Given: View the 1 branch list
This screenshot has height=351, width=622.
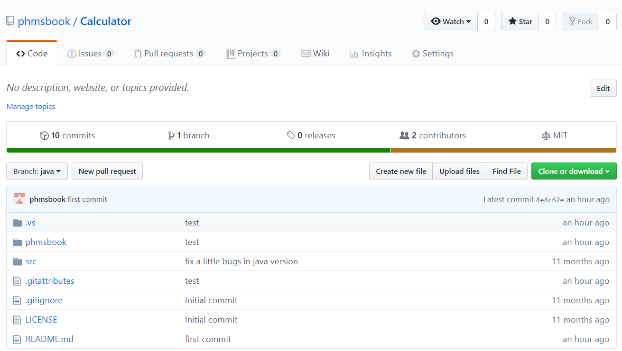Looking at the screenshot, I should pos(189,135).
